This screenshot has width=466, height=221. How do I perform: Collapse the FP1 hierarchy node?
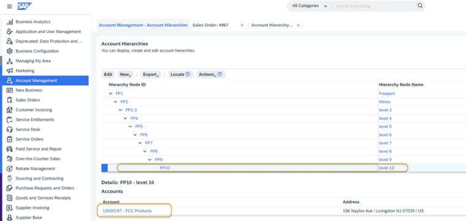click(x=111, y=94)
